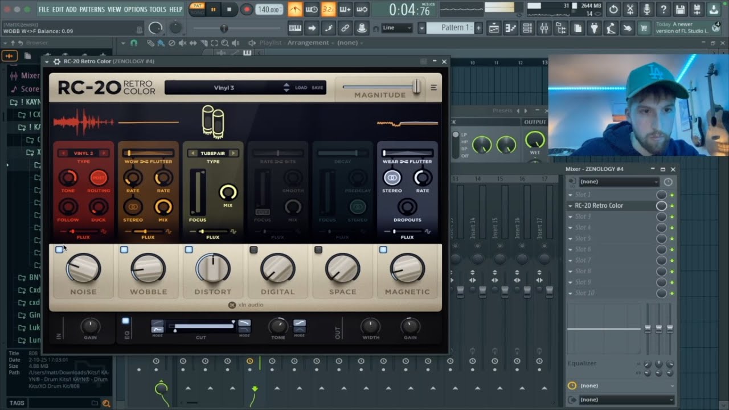Click the Wear/Flutter slider in the Magnetic module

[x=407, y=153]
